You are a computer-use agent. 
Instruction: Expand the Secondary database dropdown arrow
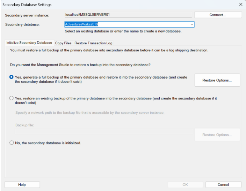192,24
